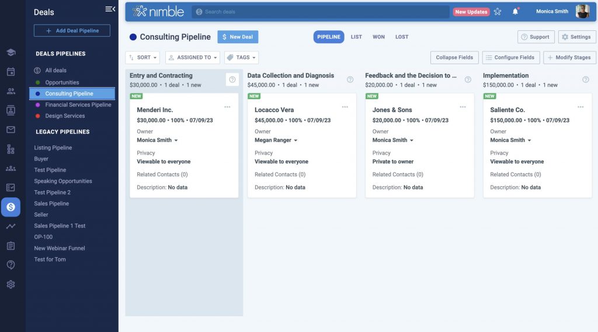
Task: Click the Search deals field
Action: click(x=321, y=12)
